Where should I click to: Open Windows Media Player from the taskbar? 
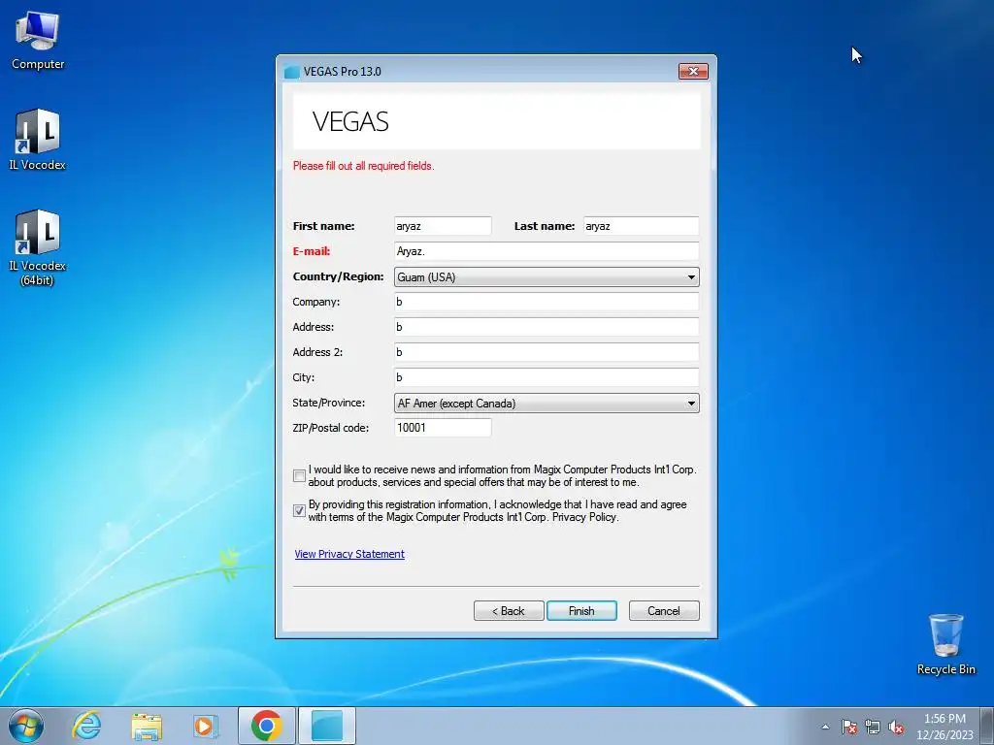205,726
